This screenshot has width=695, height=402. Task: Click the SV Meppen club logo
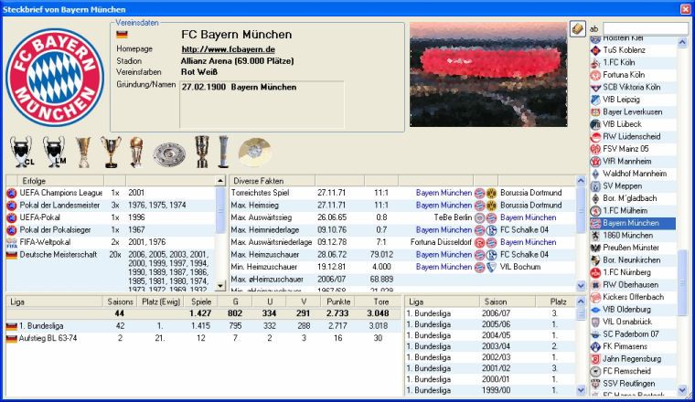[x=595, y=186]
